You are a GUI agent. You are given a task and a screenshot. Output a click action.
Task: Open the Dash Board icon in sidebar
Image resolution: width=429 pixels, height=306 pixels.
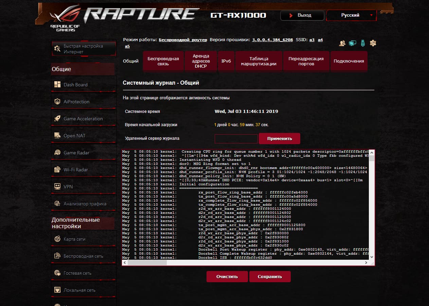(x=57, y=85)
